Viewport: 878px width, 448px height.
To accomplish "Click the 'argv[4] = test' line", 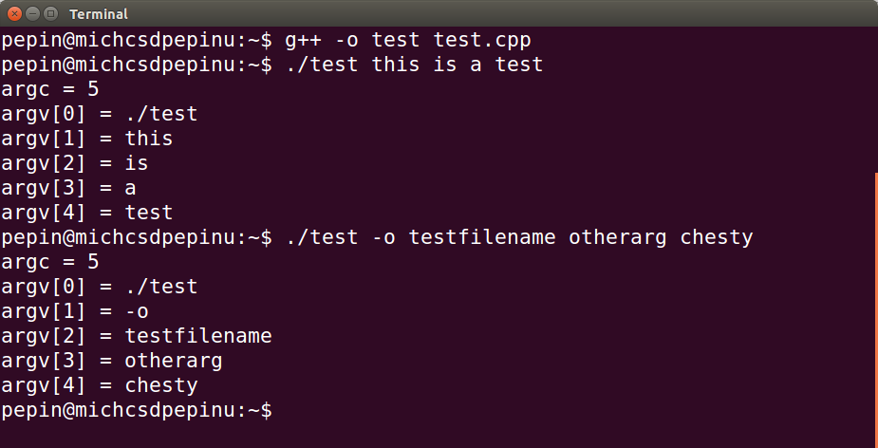I will (x=86, y=213).
